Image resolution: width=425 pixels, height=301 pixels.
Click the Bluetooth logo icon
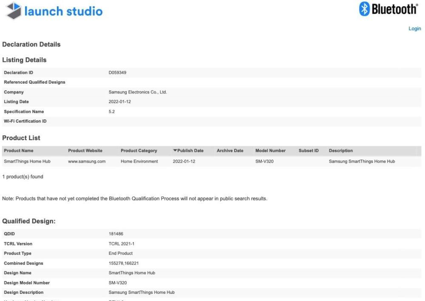365,9
